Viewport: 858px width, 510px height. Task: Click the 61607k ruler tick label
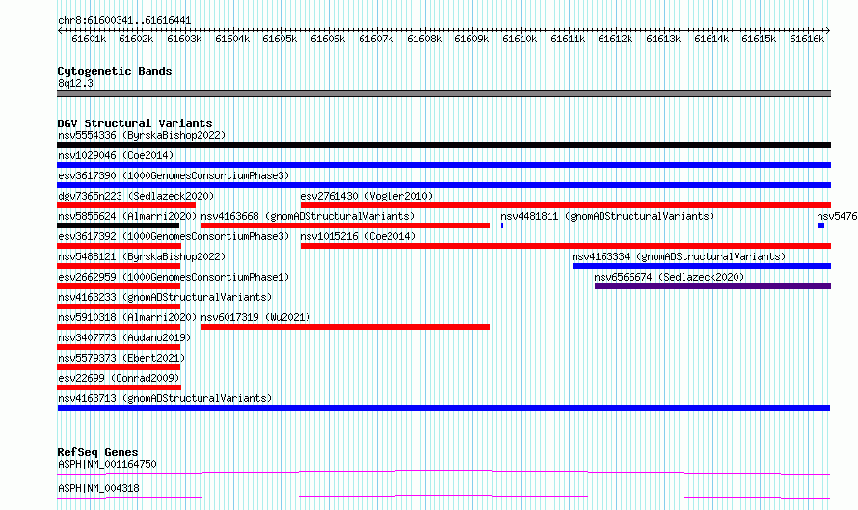[376, 39]
